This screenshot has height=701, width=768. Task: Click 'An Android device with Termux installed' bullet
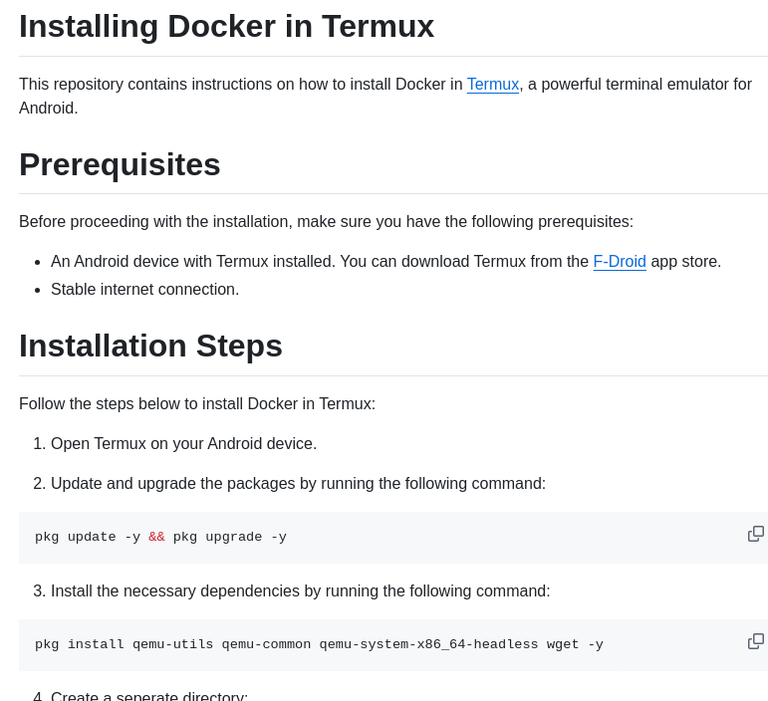coord(385,262)
